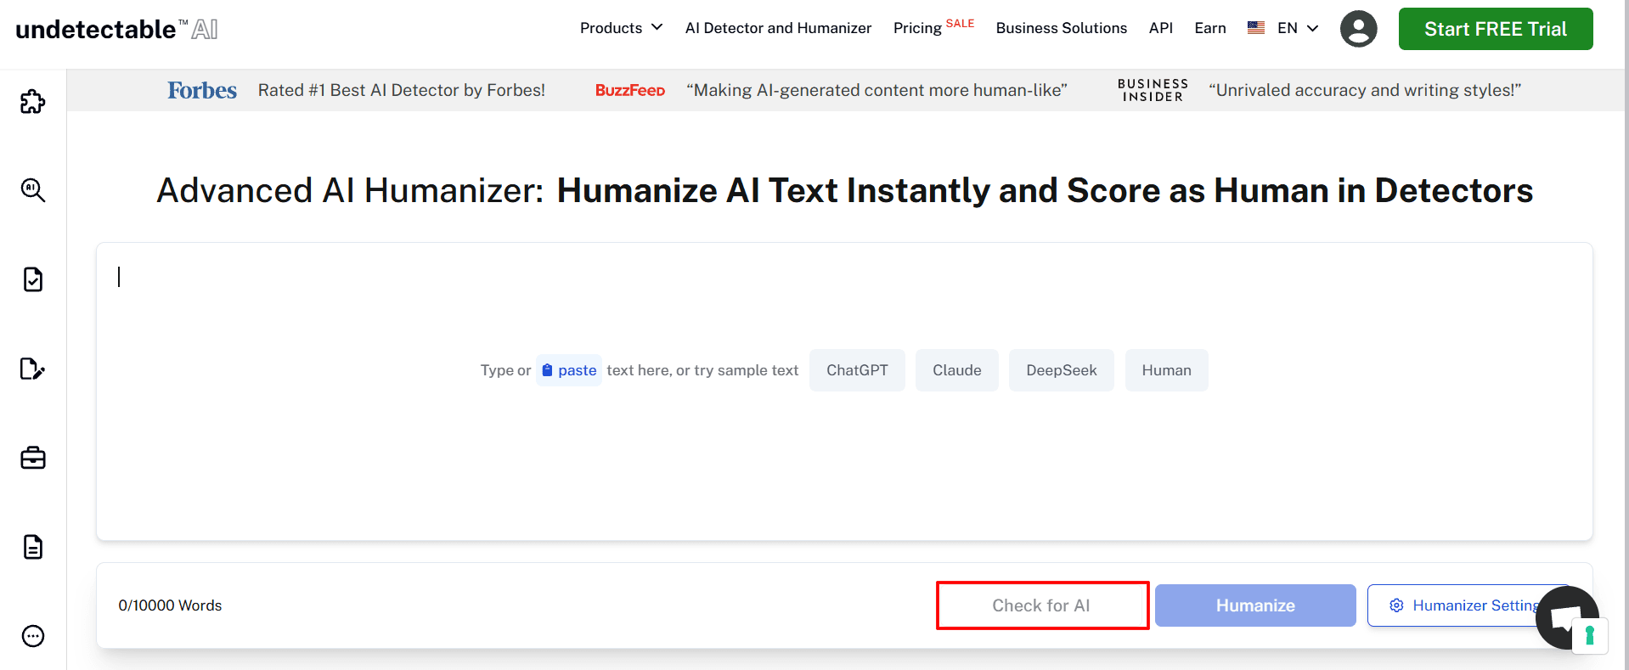Click the Humanize button
Image resolution: width=1629 pixels, height=670 pixels.
tap(1255, 605)
